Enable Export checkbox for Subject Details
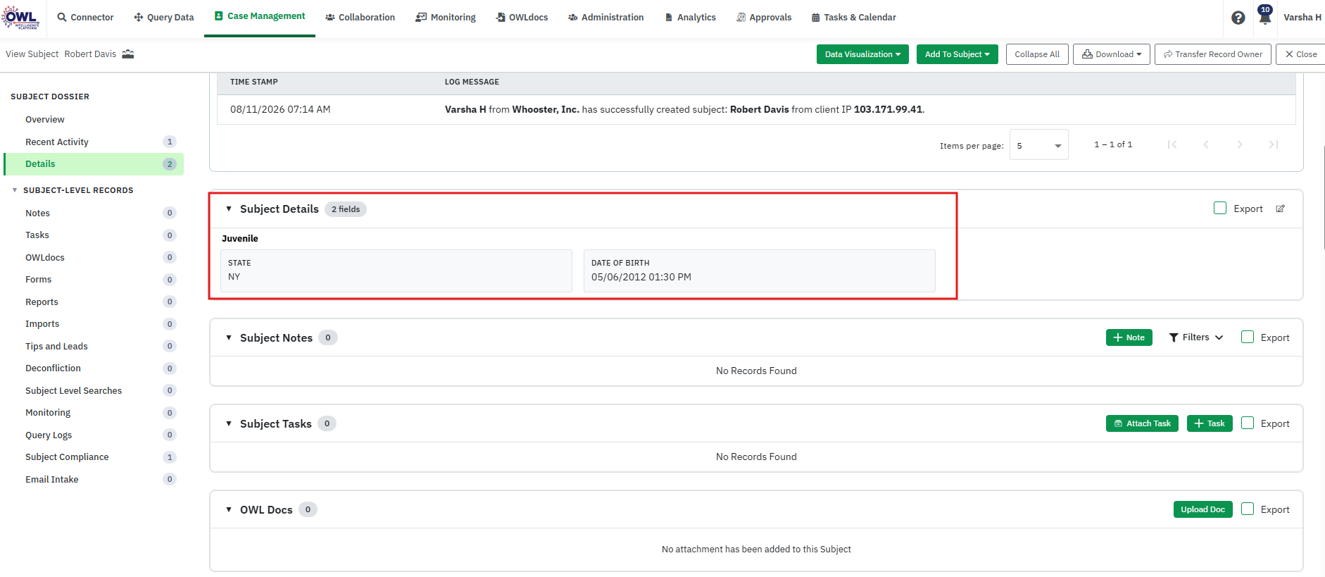The image size is (1325, 577). pos(1220,208)
